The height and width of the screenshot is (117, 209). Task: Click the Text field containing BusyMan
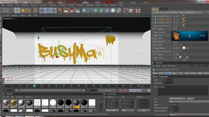pos(183,90)
